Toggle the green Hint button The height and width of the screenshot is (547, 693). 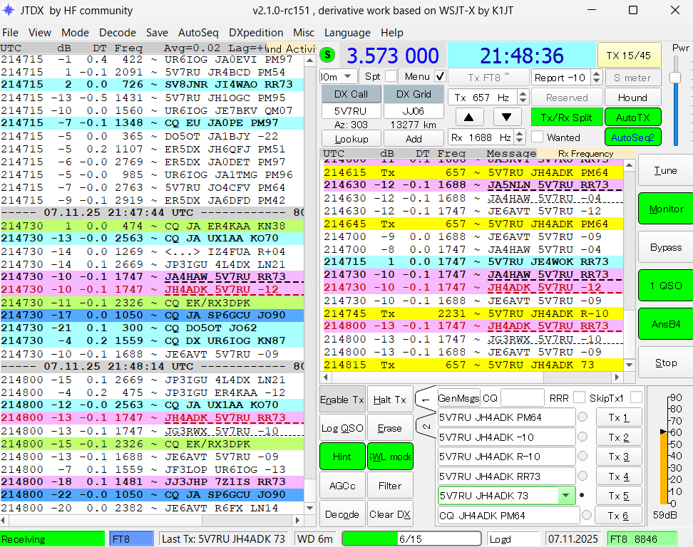(342, 457)
